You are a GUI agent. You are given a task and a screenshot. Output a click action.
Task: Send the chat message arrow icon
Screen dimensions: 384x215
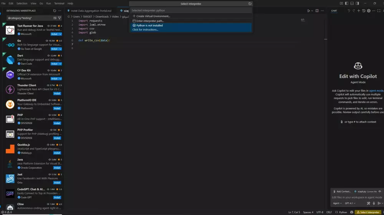tap(379, 203)
